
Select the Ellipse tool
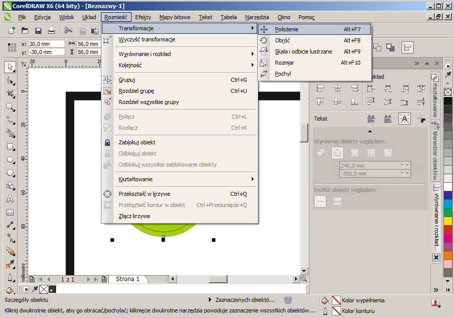pos(10,160)
